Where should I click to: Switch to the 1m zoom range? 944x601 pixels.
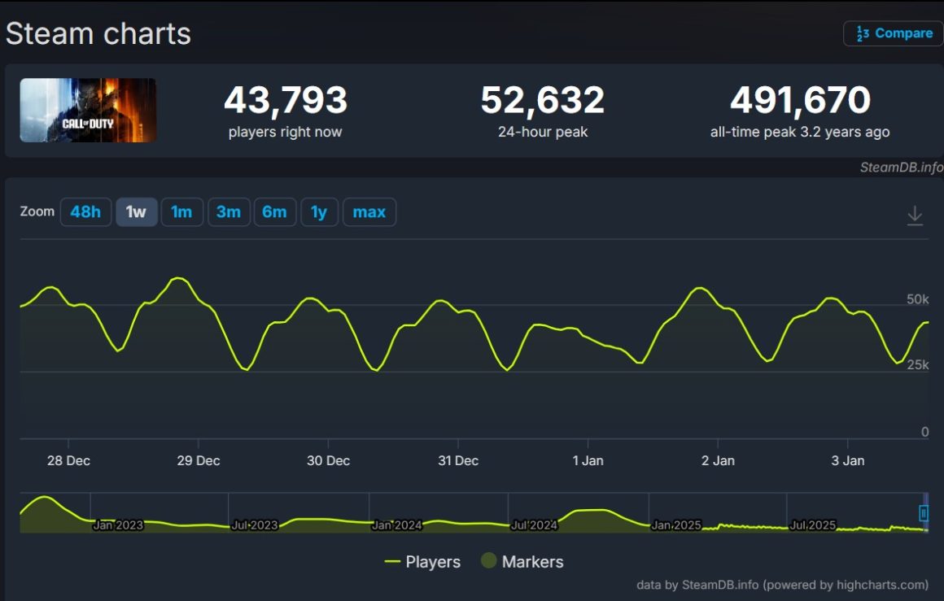[181, 211]
